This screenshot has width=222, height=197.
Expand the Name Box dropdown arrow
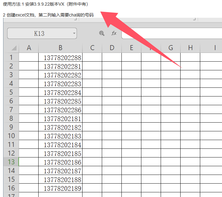74,33
